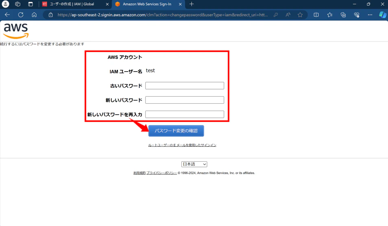Focus the old password field
Screen dimensions: 388x226
185,85
